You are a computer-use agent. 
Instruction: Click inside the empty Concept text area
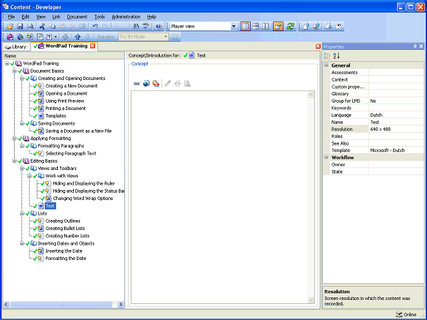coord(220,197)
